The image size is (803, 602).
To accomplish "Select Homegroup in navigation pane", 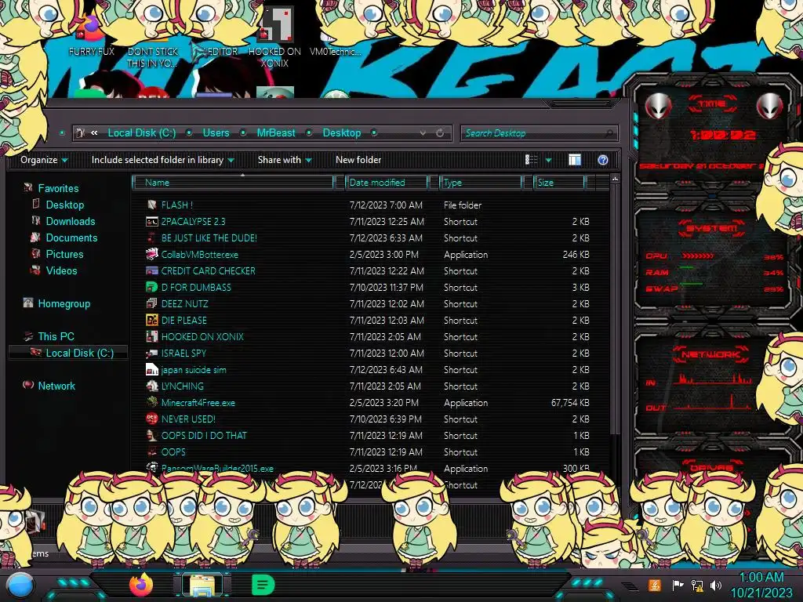I will point(64,303).
